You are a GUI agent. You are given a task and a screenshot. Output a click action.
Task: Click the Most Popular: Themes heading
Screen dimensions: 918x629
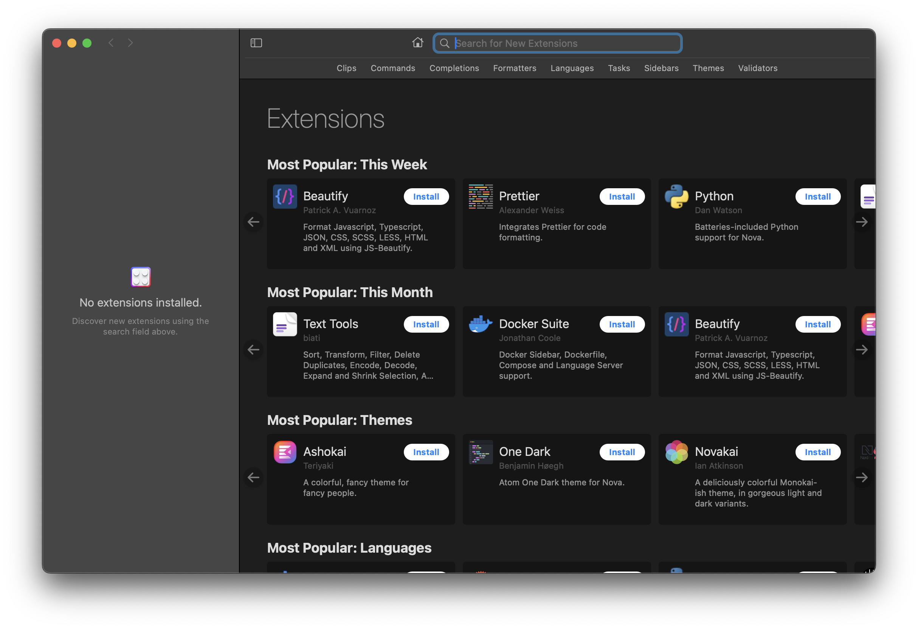(x=339, y=420)
